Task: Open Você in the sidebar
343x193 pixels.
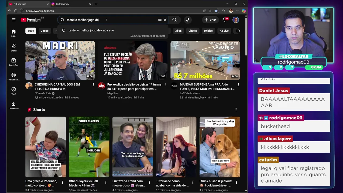Action: point(14,91)
